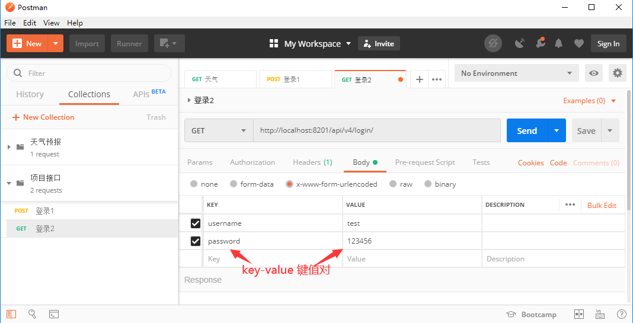Click the Cookies link
Screen dimensions: 633x323
click(x=531, y=163)
